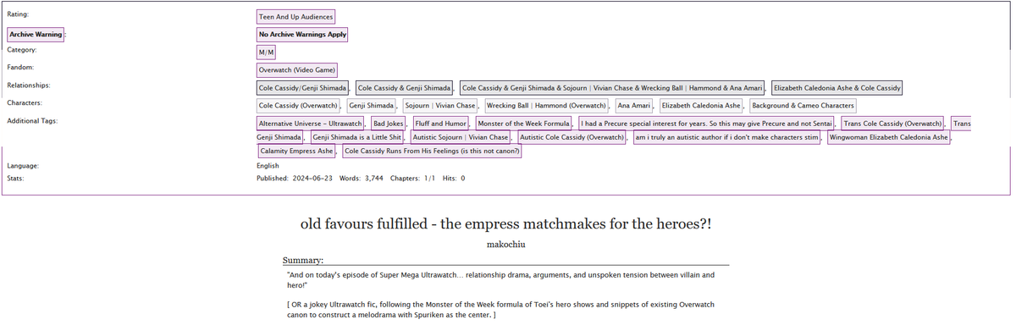Open the Archive Warning help link
Image resolution: width=1016 pixels, height=325 pixels.
36,35
